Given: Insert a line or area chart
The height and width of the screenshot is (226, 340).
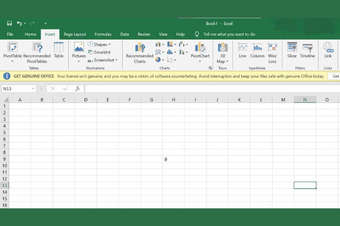Looking at the screenshot, I should [x=160, y=52].
